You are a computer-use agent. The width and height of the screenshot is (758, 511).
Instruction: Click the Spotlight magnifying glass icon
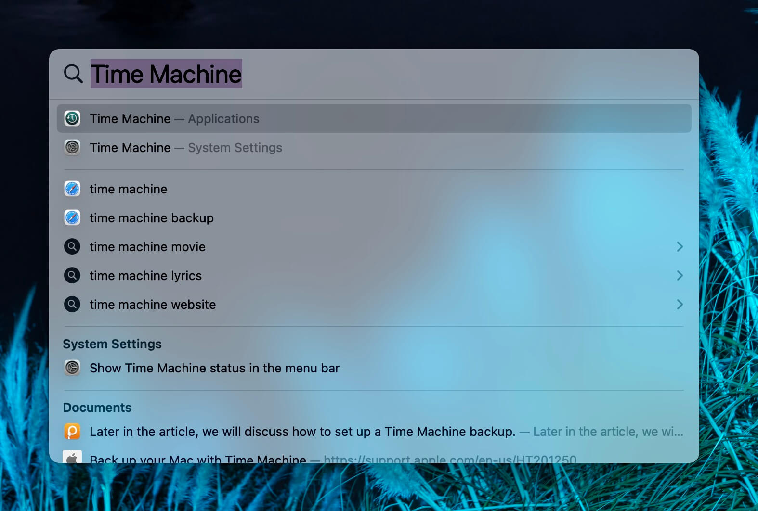pyautogui.click(x=73, y=74)
